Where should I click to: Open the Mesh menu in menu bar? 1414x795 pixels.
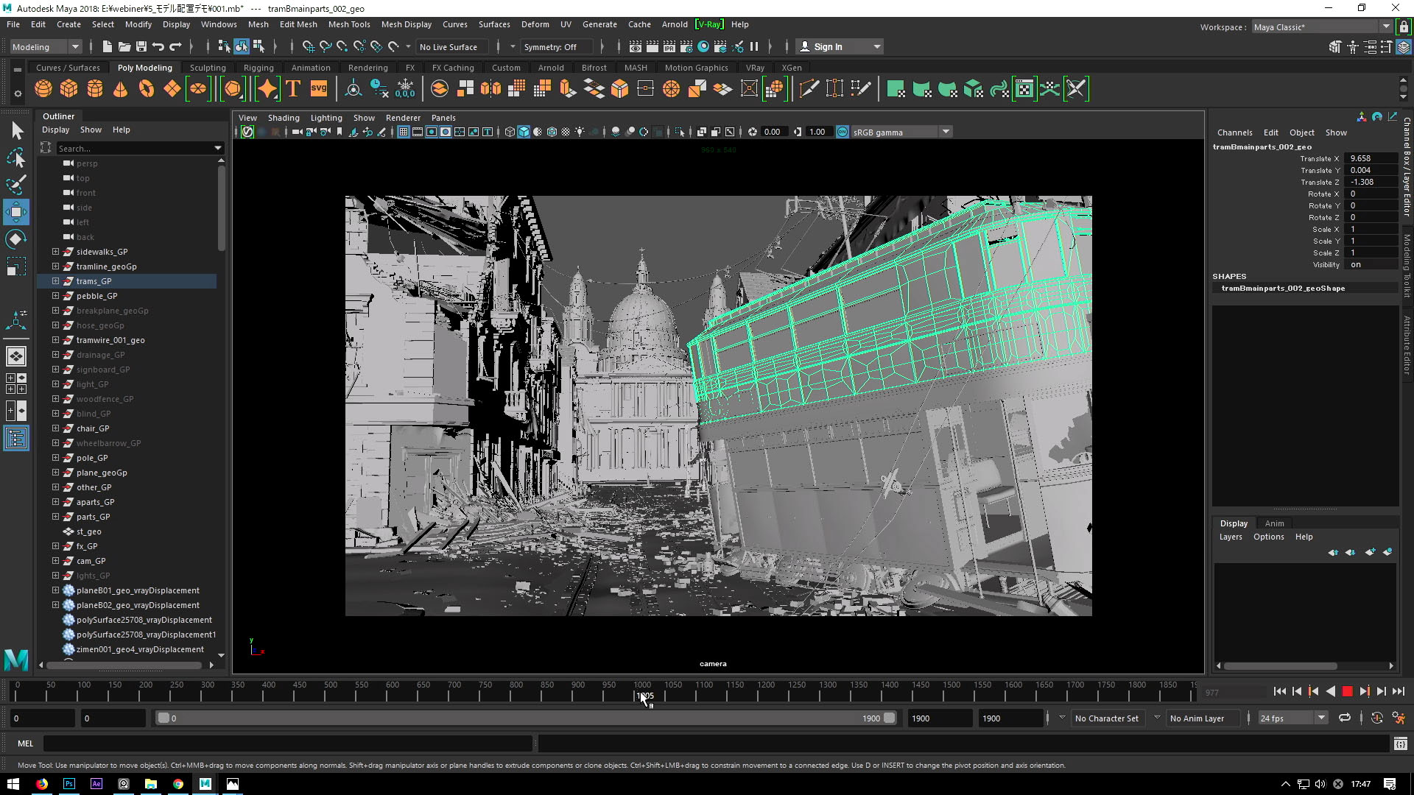point(257,24)
